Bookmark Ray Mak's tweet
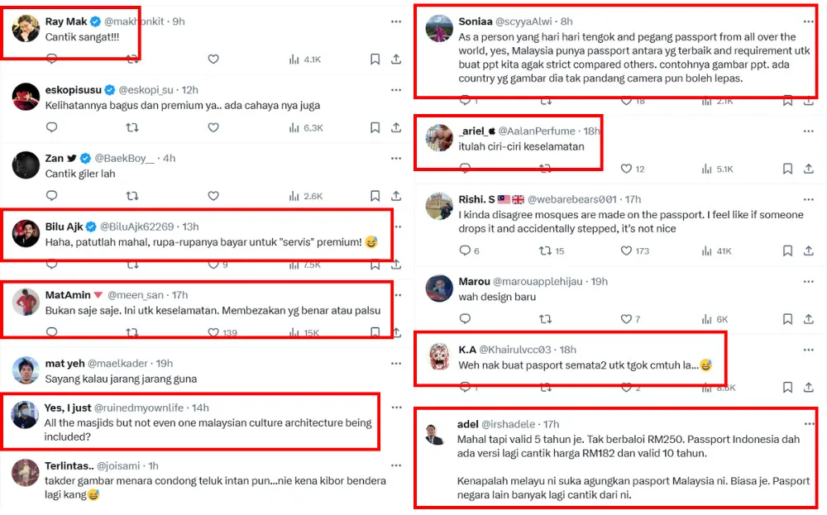The width and height of the screenshot is (827, 515). coord(375,60)
